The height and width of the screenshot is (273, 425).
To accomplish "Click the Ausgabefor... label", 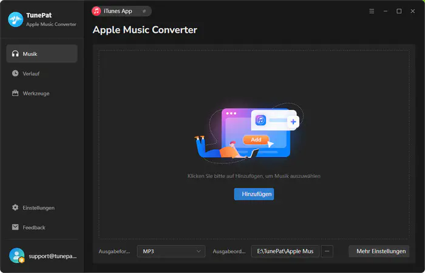I will 114,251.
